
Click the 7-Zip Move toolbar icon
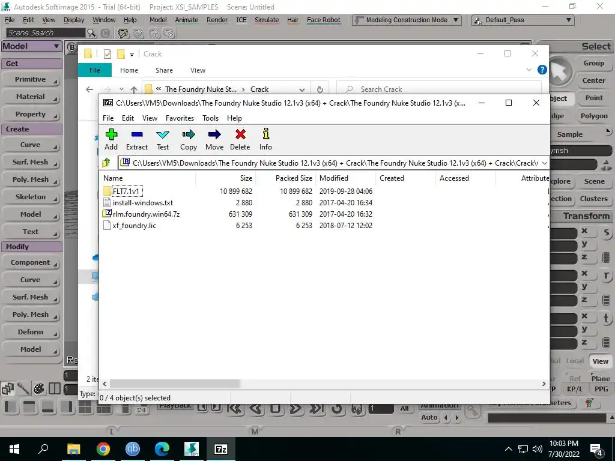[x=214, y=134]
